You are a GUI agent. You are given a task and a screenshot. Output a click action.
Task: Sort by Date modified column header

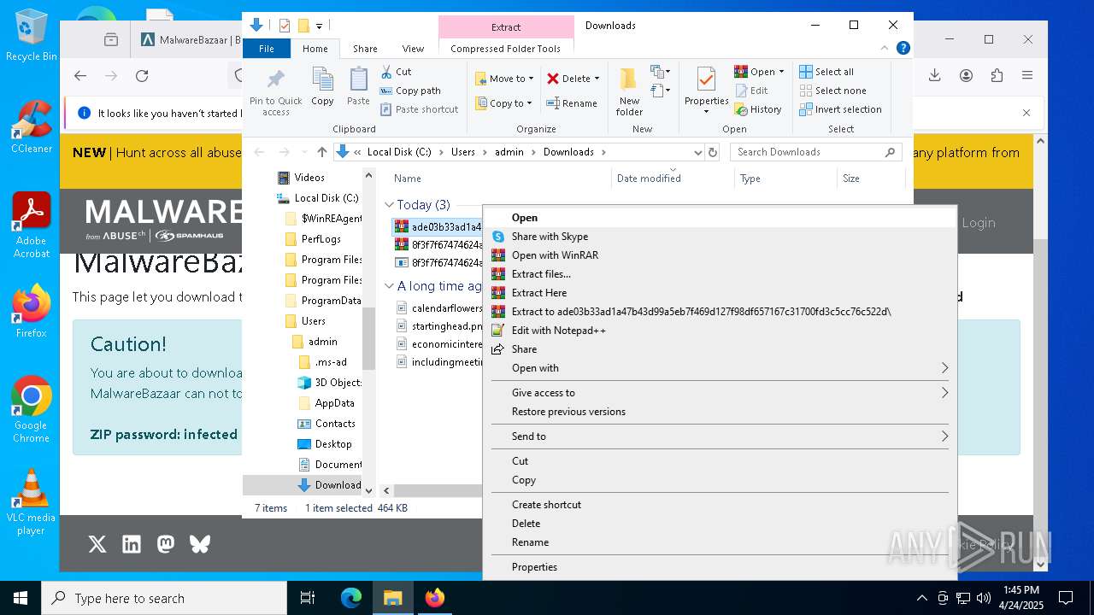click(648, 179)
